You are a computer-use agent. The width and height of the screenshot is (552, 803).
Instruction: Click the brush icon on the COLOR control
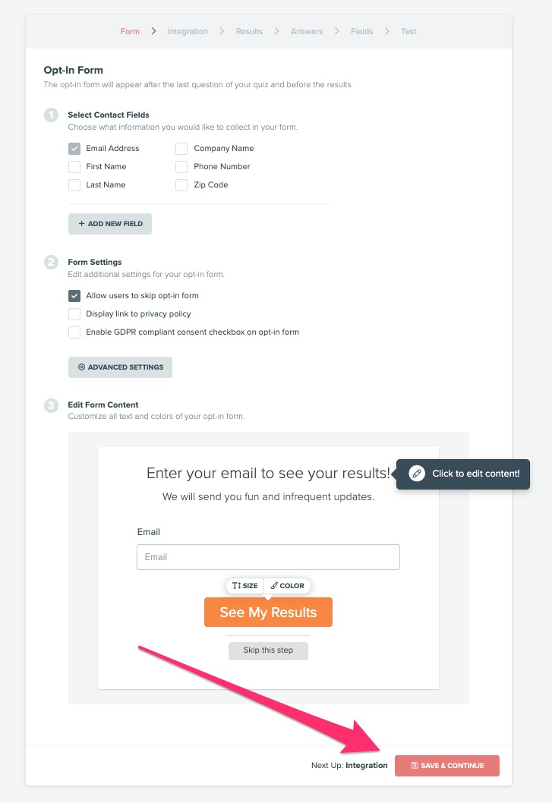click(276, 585)
